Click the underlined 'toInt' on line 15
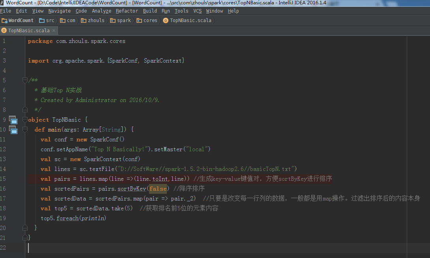 click(160, 179)
